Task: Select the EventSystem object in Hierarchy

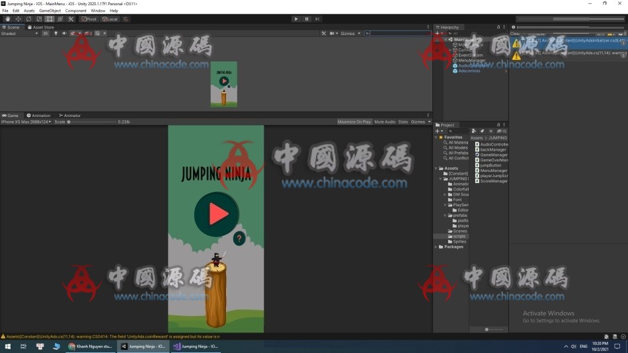Action: pos(470,56)
